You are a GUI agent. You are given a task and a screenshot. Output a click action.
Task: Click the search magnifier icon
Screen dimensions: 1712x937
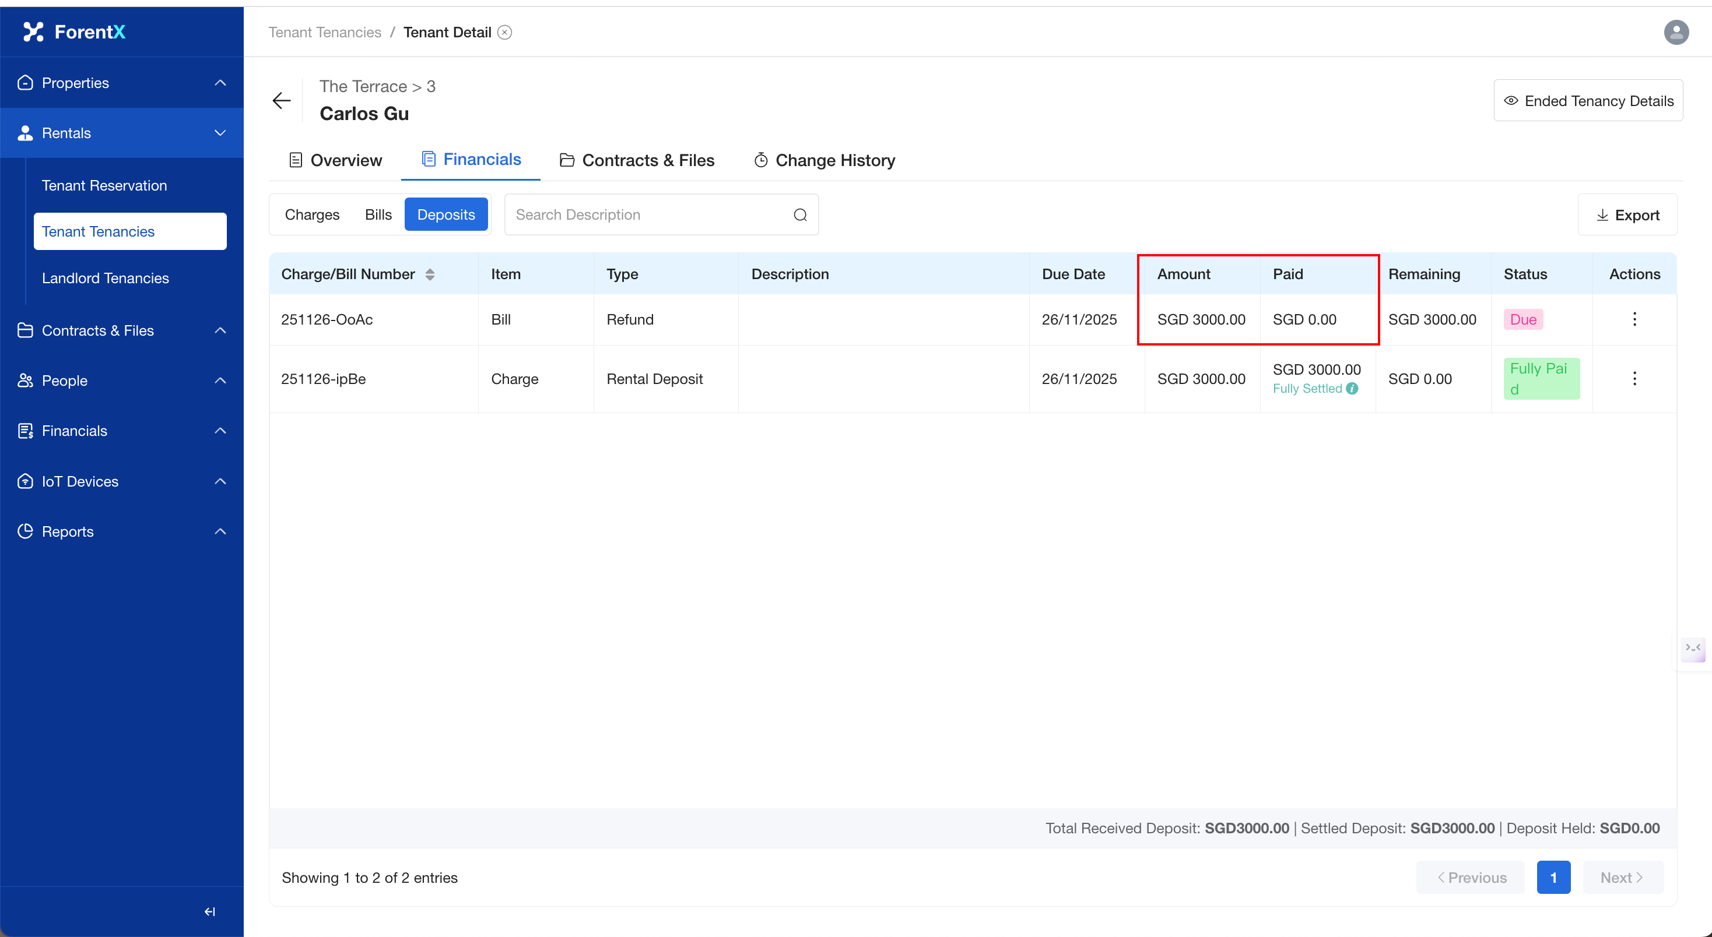pos(800,215)
